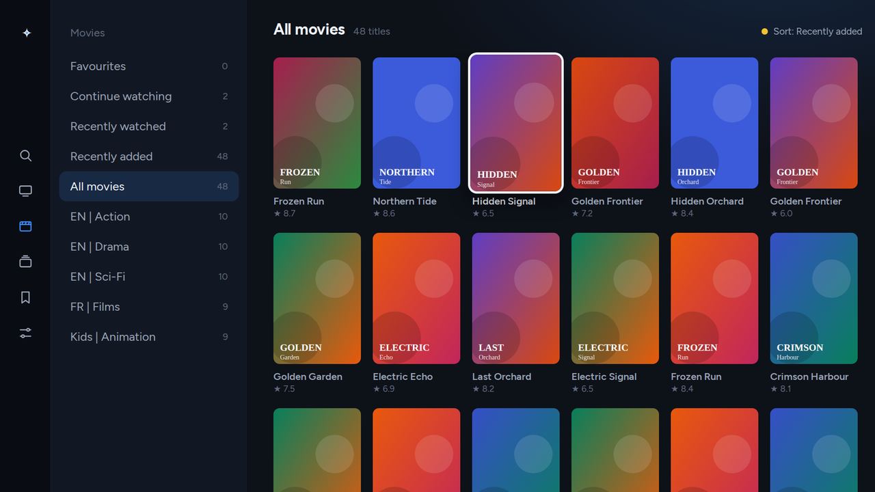The image size is (875, 492).
Task: Select FR | Films category
Action: [x=149, y=307]
